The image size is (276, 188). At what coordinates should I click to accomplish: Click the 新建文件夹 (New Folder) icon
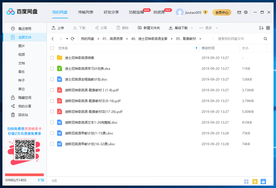pyautogui.click(x=140, y=27)
